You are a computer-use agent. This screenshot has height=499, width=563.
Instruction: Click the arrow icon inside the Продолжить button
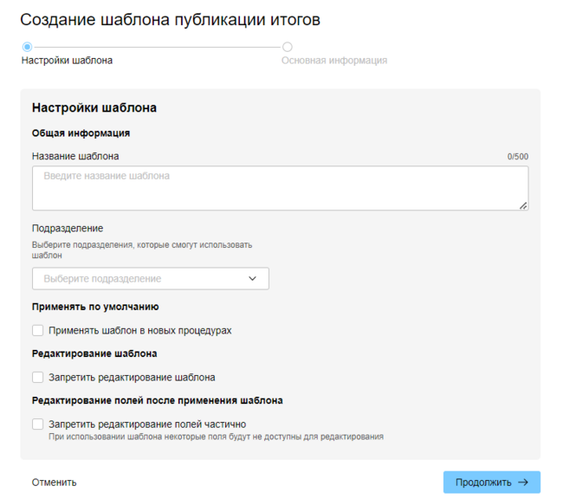523,483
